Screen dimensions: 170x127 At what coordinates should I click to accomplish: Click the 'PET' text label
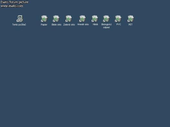(x=131, y=25)
